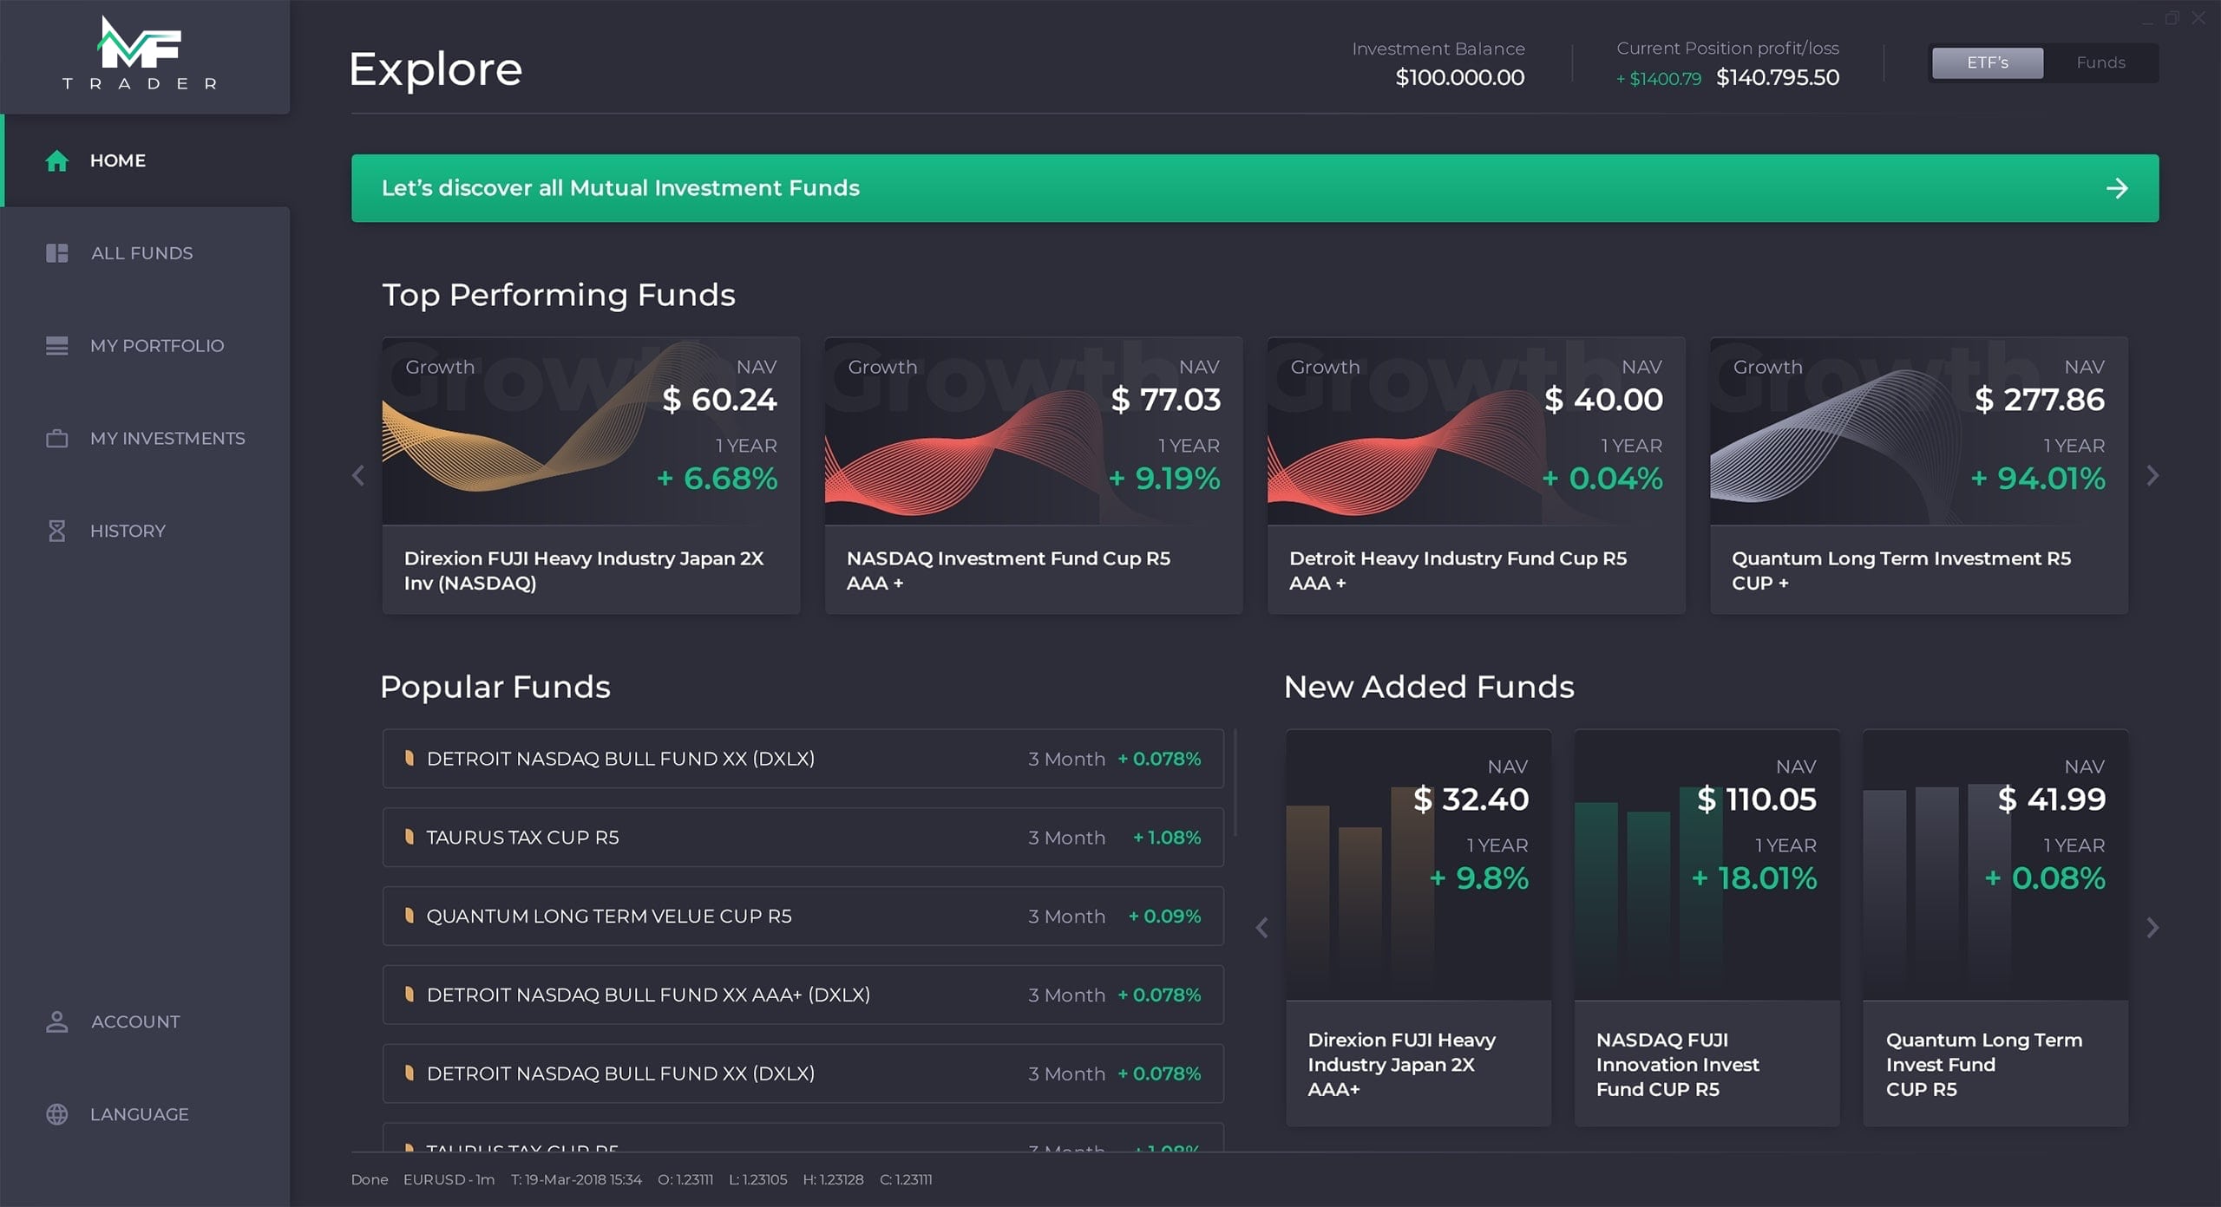
Task: Open NASDAQ FUJI Innovation Invest Fund card
Action: [1707, 928]
